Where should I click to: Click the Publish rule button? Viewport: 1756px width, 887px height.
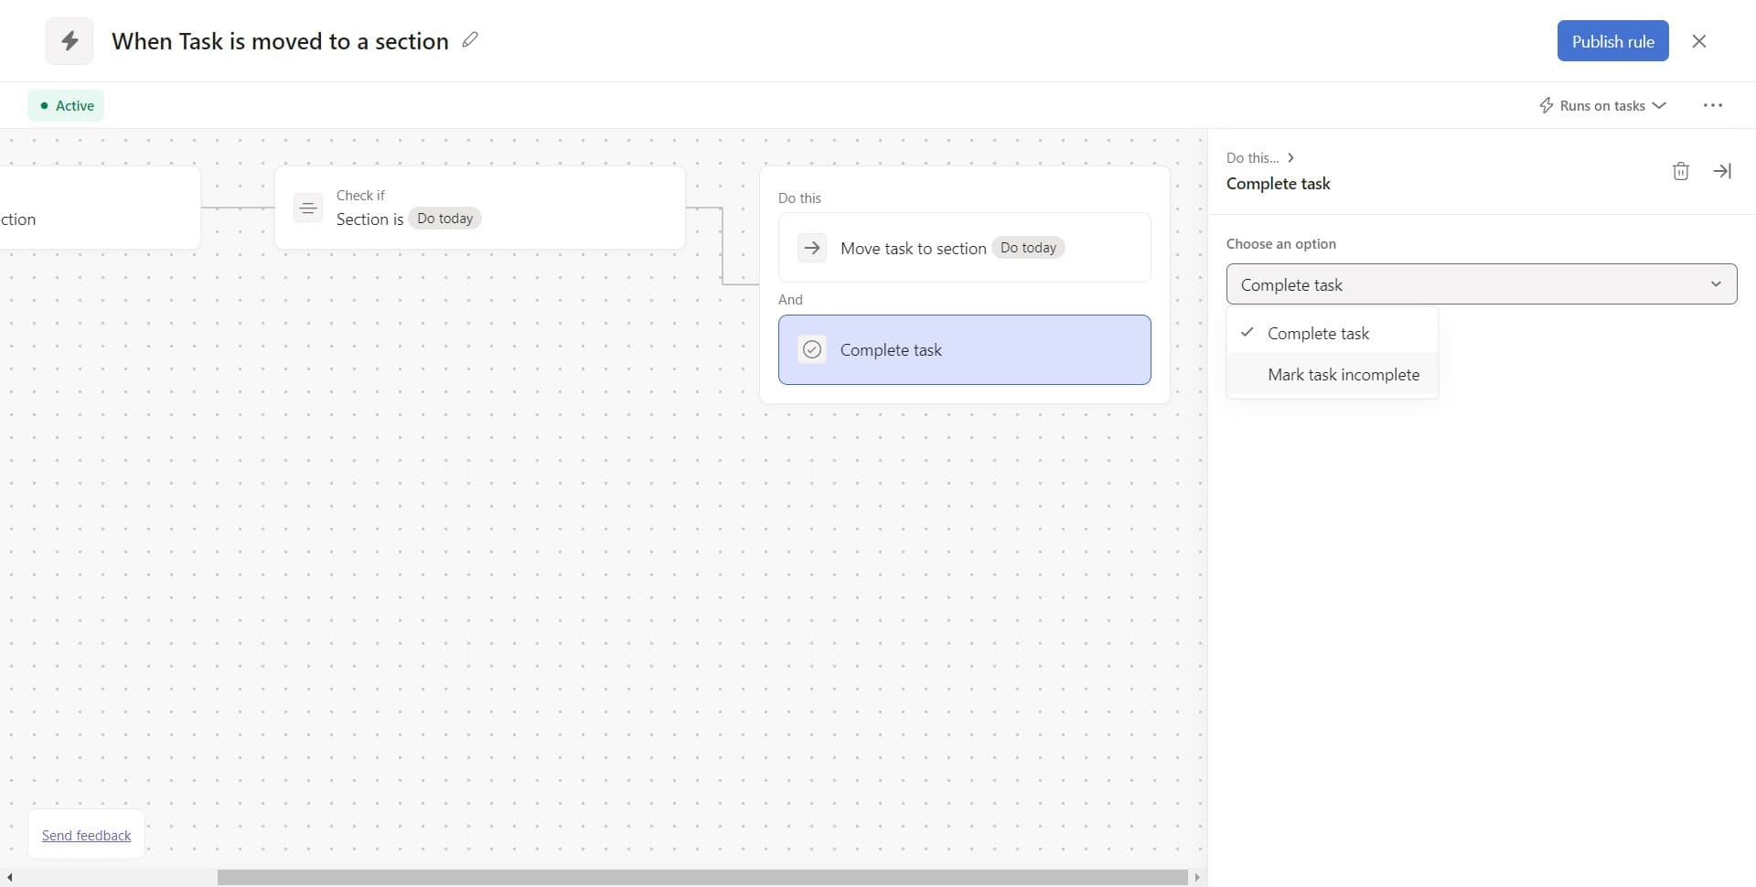[1611, 41]
